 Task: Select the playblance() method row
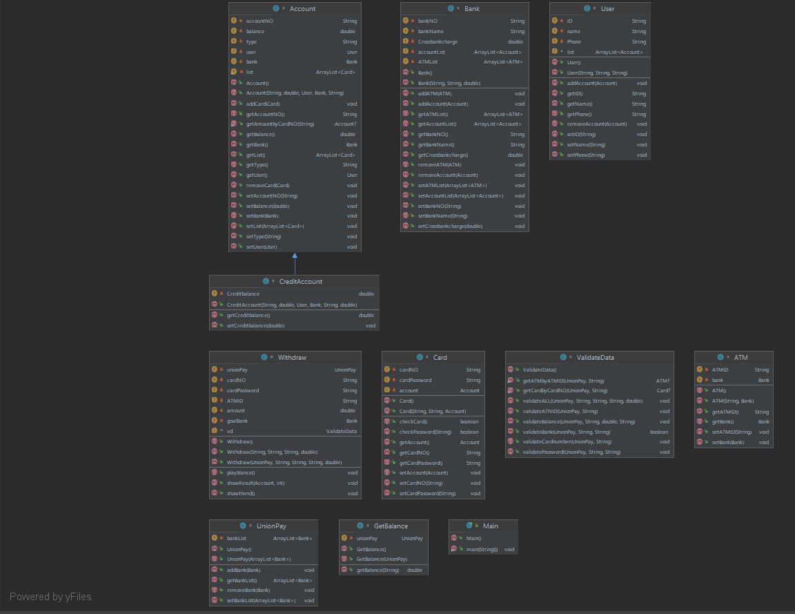pos(286,472)
